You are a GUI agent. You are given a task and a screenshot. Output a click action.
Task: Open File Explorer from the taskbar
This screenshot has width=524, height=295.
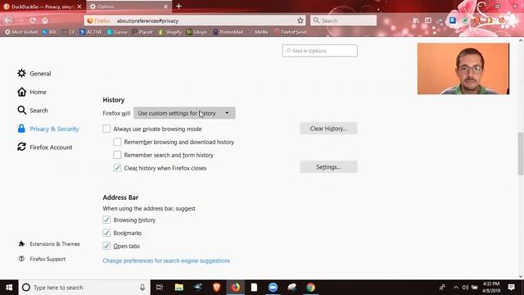coord(179,288)
